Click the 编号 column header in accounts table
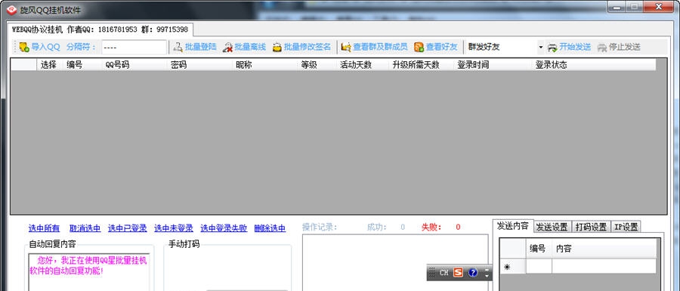 pos(82,65)
